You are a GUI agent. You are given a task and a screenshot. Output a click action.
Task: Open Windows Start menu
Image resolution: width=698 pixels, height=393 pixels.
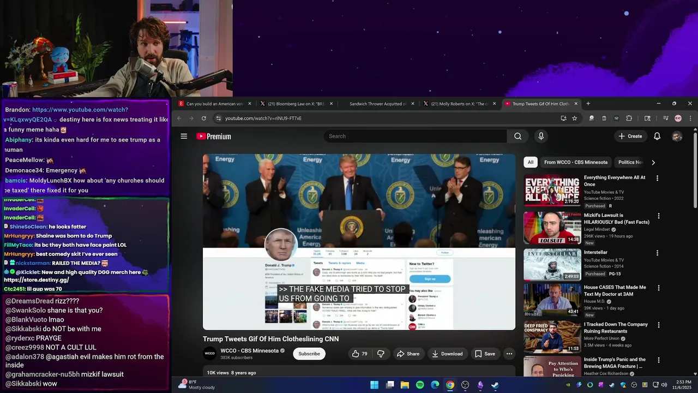[374, 385]
